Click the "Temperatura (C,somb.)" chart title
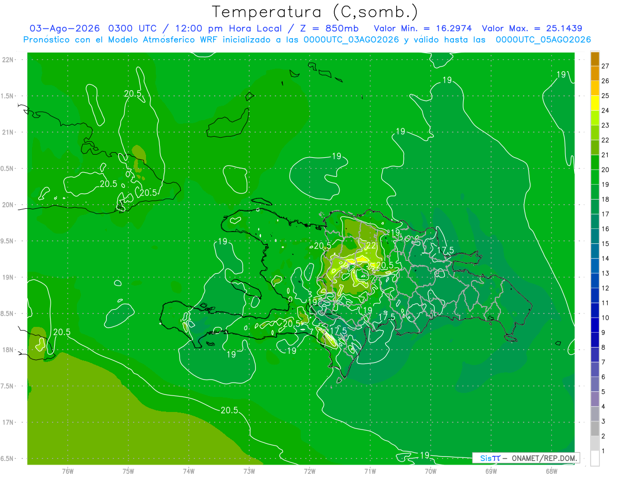 pyautogui.click(x=315, y=12)
